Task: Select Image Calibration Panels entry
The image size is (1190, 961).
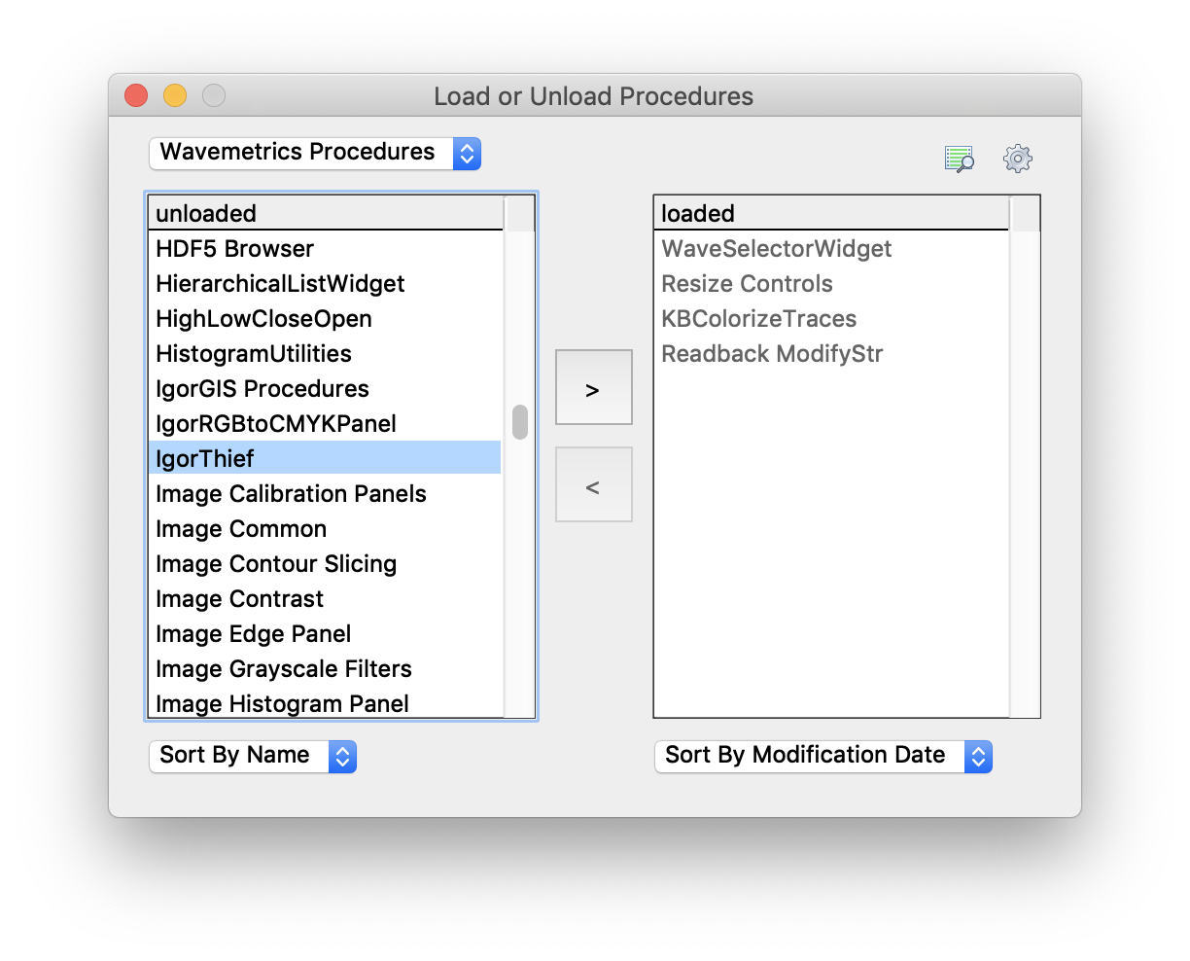Action: (291, 493)
